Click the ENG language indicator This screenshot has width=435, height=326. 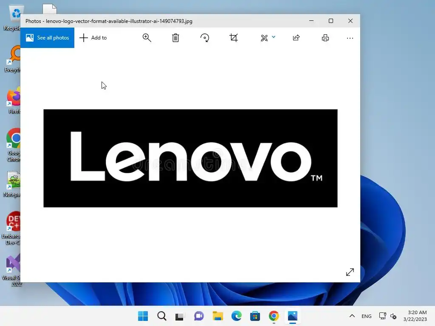367,316
